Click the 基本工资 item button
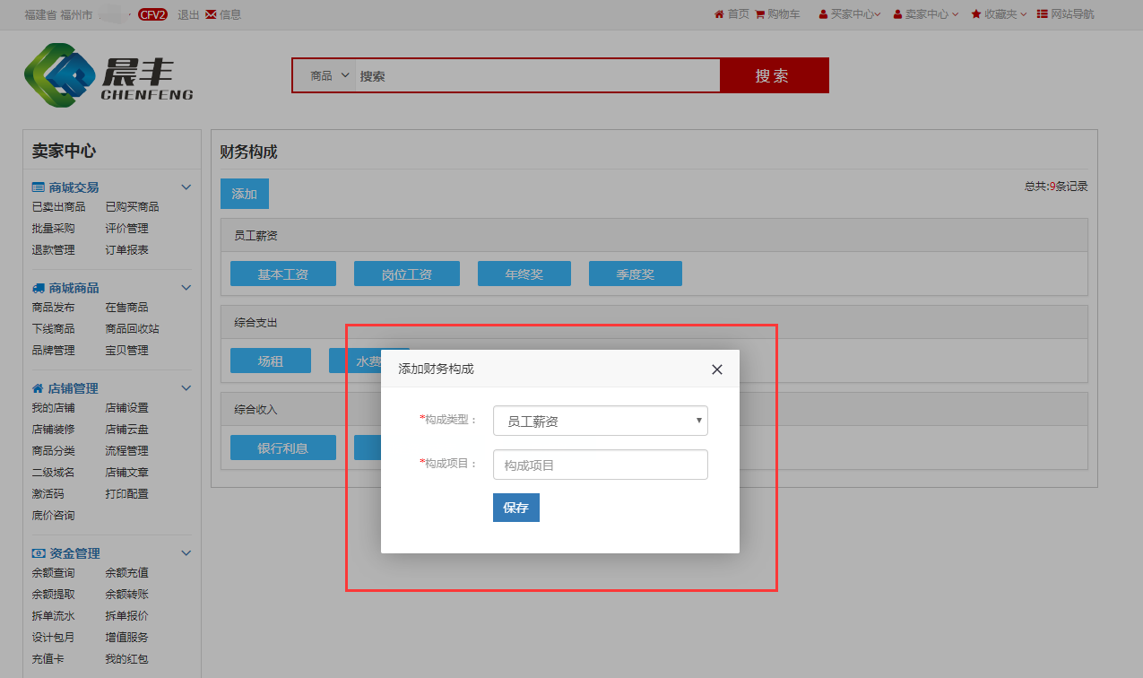This screenshot has width=1143, height=678. pos(282,274)
